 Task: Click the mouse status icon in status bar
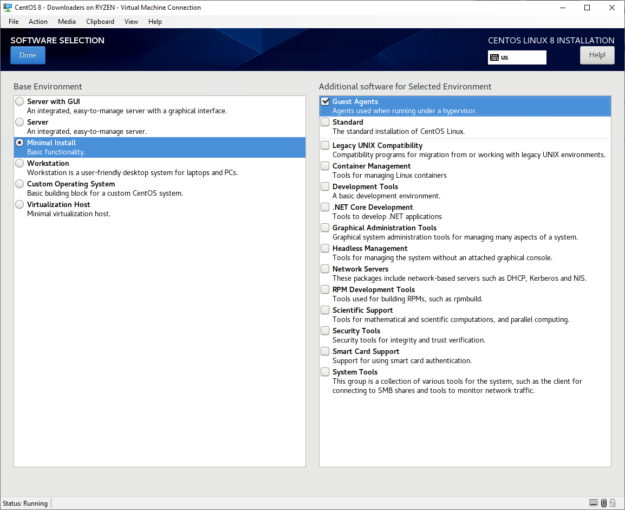(x=603, y=503)
